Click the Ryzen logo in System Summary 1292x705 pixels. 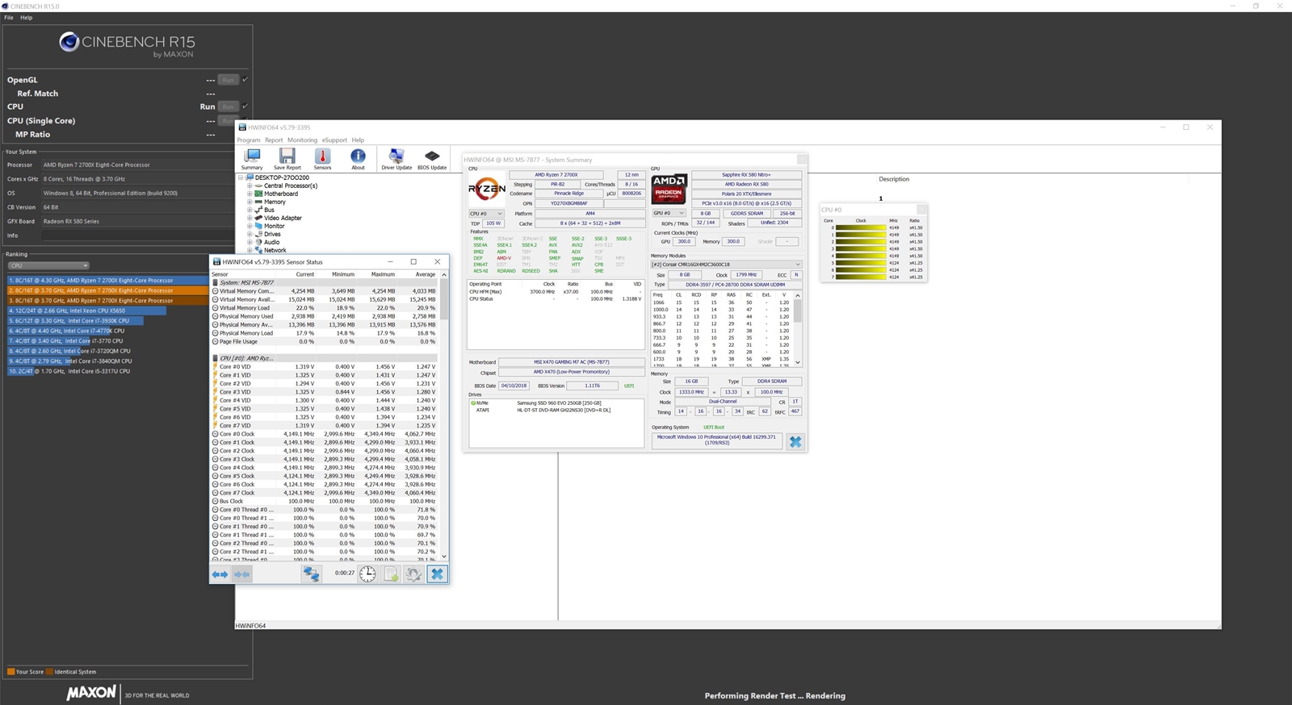(487, 190)
